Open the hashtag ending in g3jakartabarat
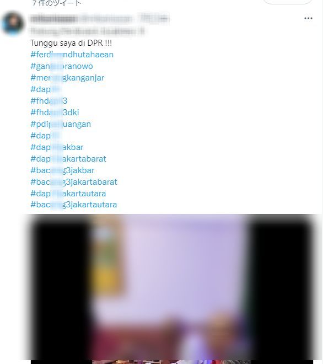This screenshot has height=364, width=323. pyautogui.click(x=74, y=182)
